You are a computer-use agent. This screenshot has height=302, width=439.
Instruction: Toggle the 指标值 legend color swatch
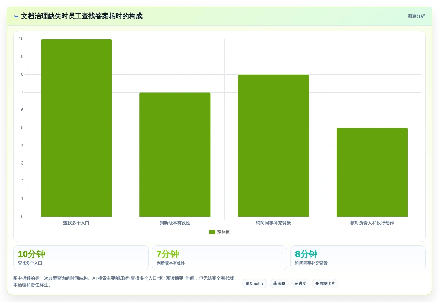pos(212,232)
